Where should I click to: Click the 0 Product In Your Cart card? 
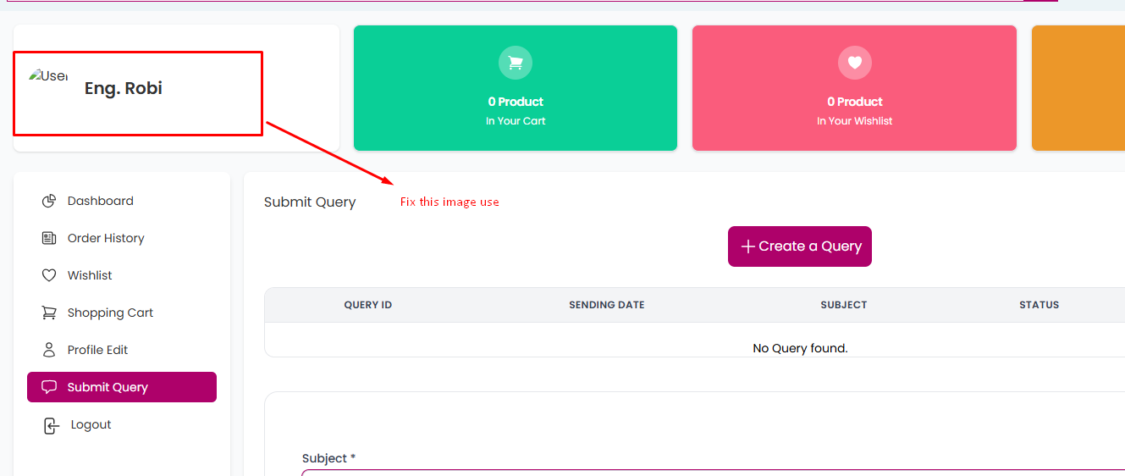pyautogui.click(x=516, y=88)
